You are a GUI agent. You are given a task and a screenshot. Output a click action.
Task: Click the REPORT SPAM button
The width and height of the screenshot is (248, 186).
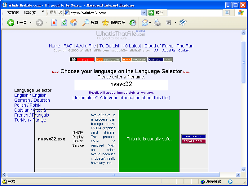point(193,141)
